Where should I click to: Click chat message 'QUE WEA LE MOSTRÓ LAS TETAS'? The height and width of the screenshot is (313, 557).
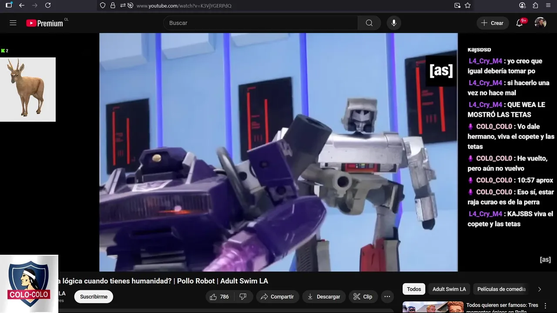pos(507,110)
